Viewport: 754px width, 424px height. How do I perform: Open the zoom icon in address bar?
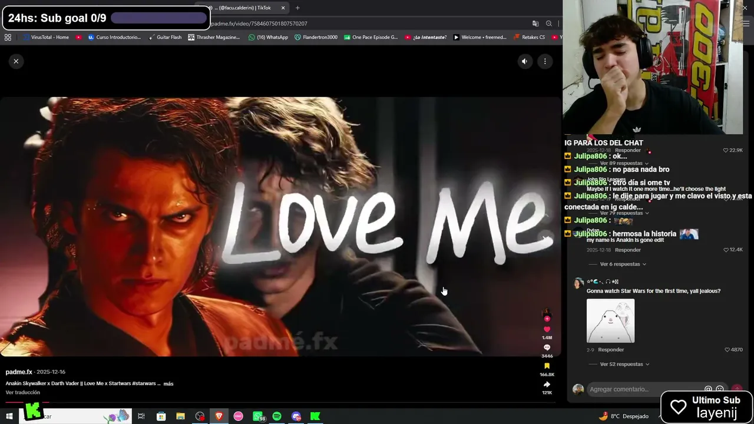coord(549,24)
